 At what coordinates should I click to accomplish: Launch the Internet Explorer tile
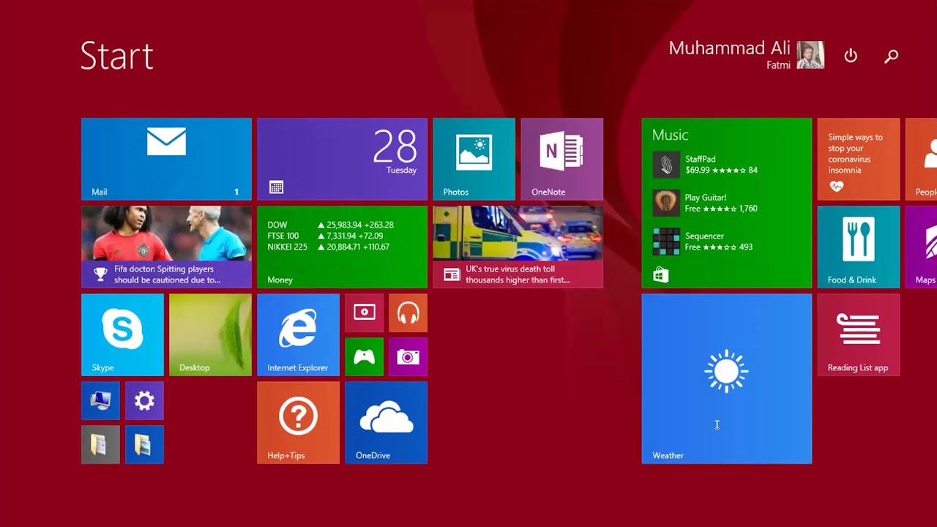click(298, 334)
